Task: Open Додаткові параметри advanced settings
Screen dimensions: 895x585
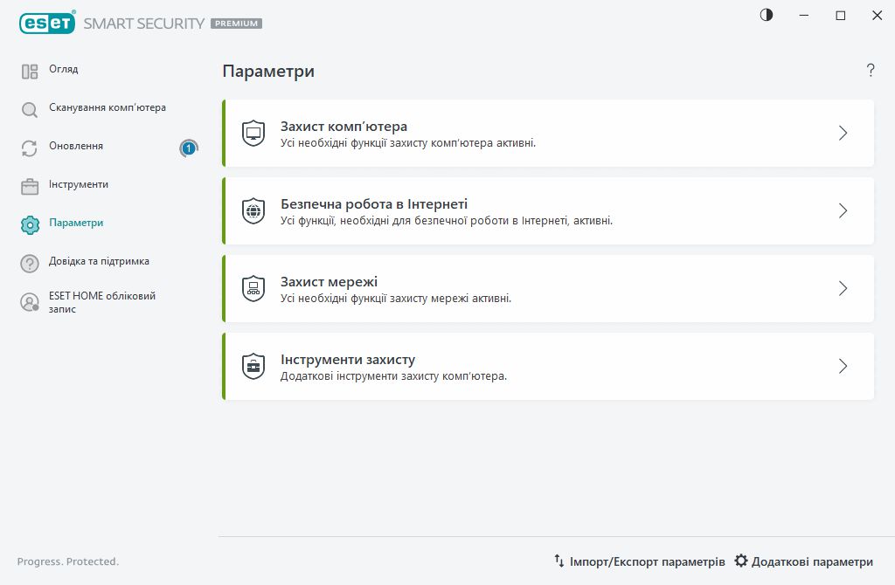Action: (804, 561)
